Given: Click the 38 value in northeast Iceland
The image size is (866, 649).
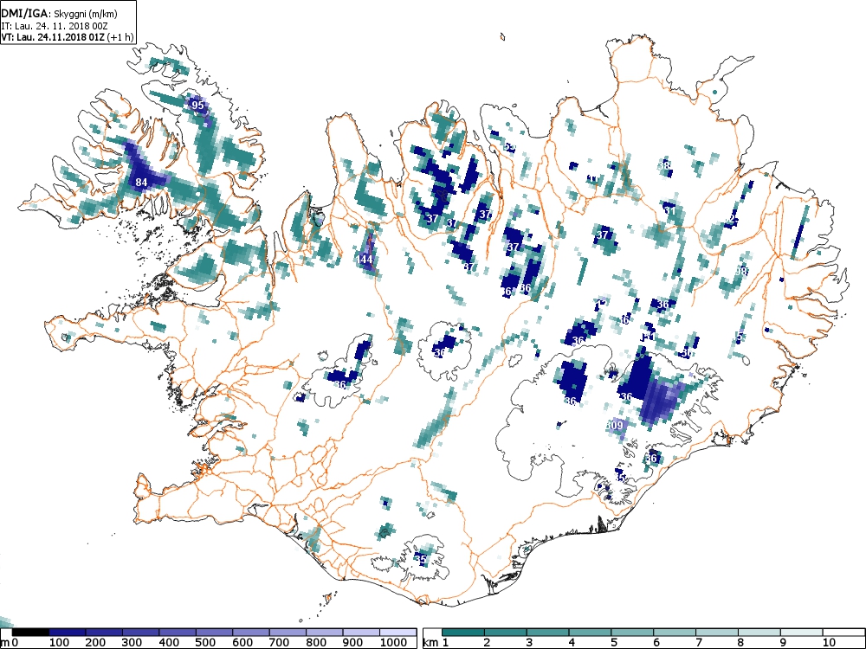Looking at the screenshot, I should [x=665, y=165].
